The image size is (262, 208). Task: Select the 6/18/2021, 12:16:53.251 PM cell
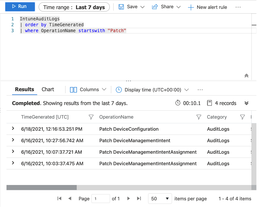(52, 129)
